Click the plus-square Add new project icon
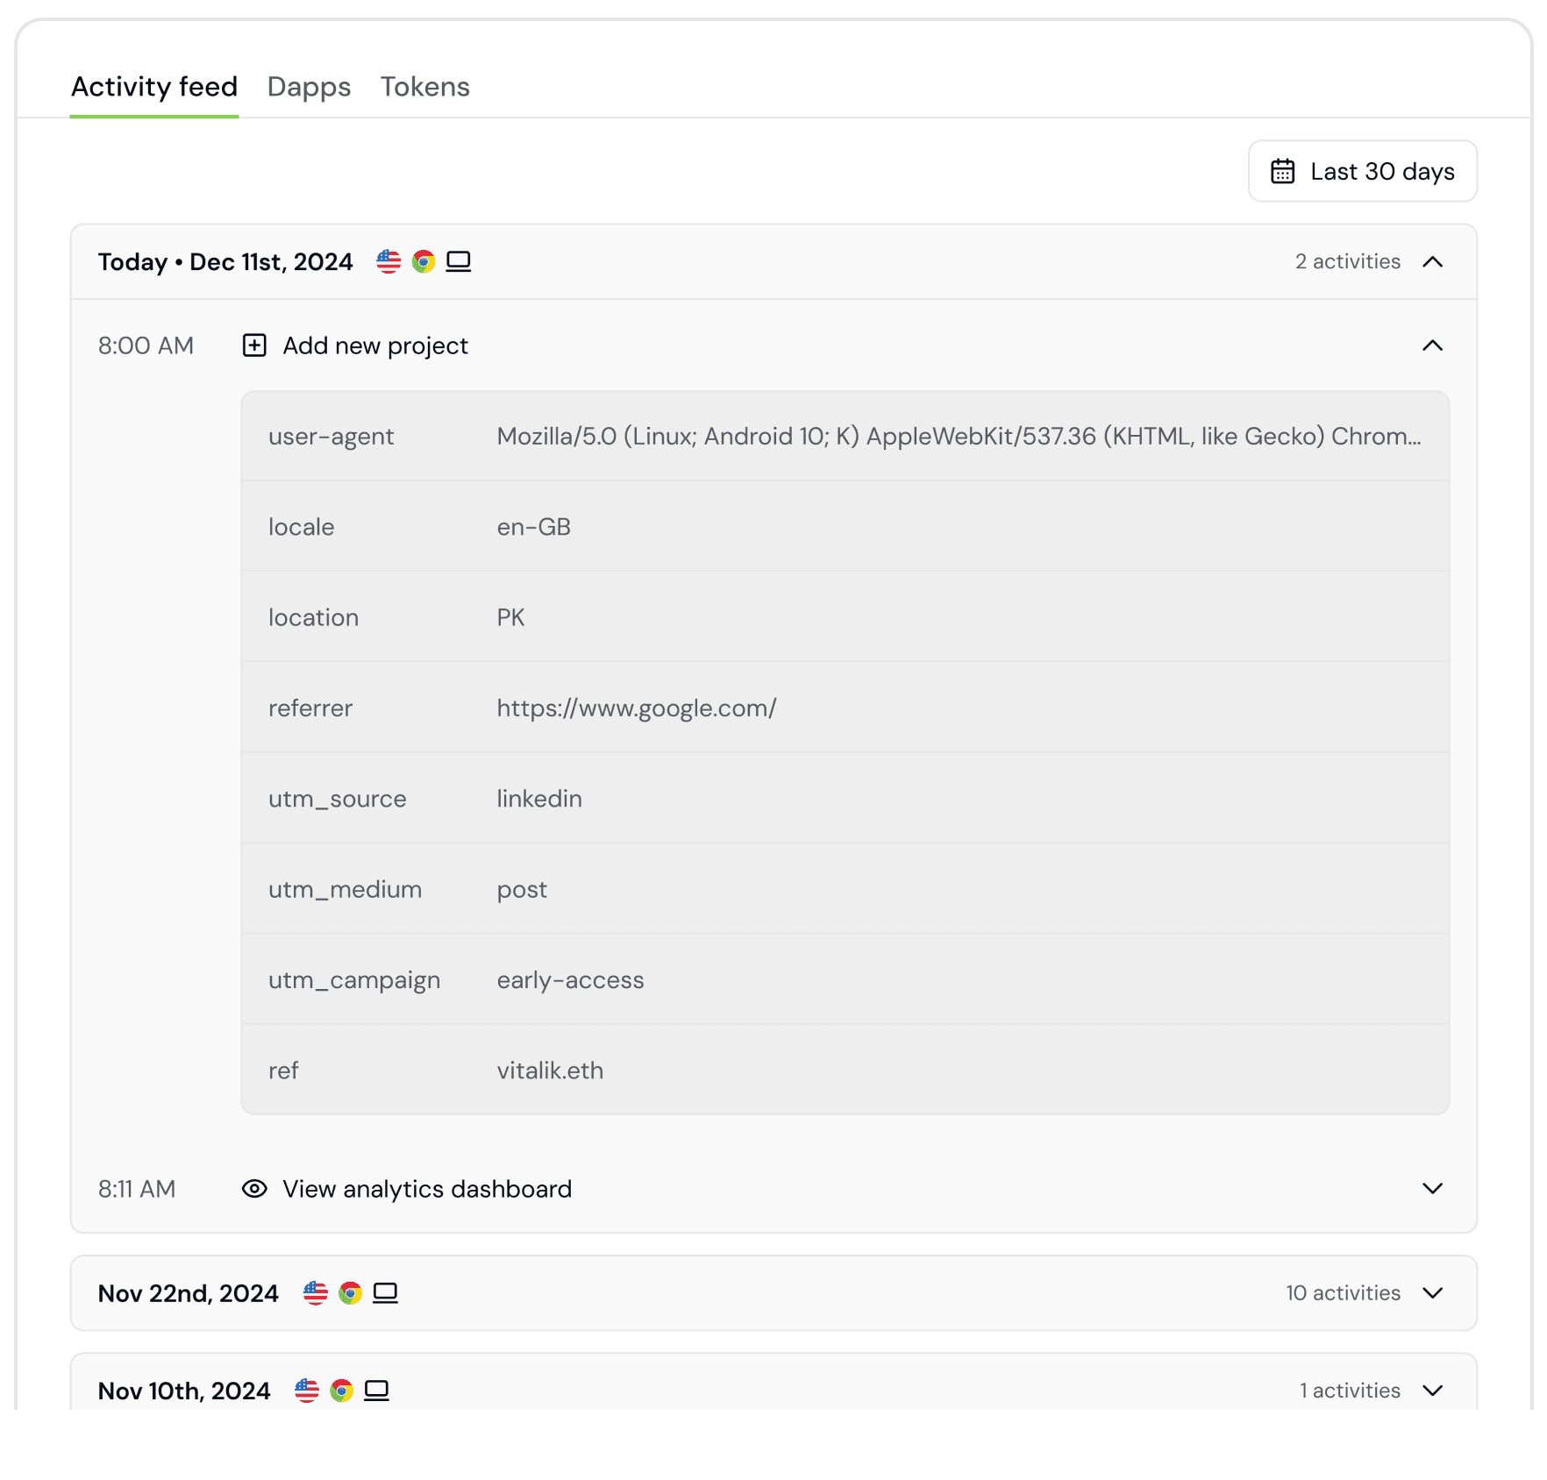The image size is (1547, 1480). tap(254, 345)
